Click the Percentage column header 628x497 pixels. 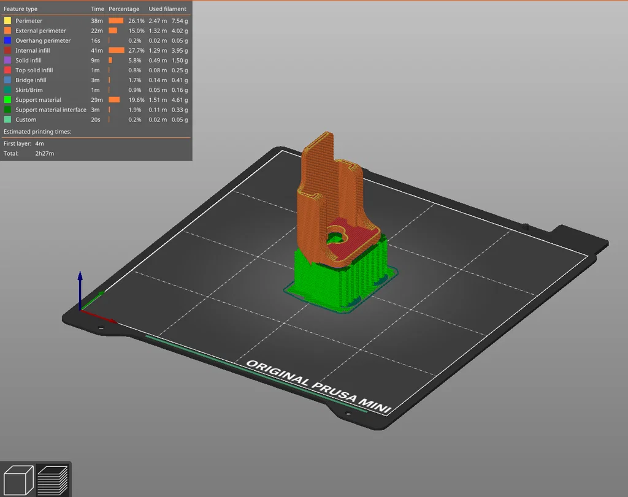[x=124, y=9]
